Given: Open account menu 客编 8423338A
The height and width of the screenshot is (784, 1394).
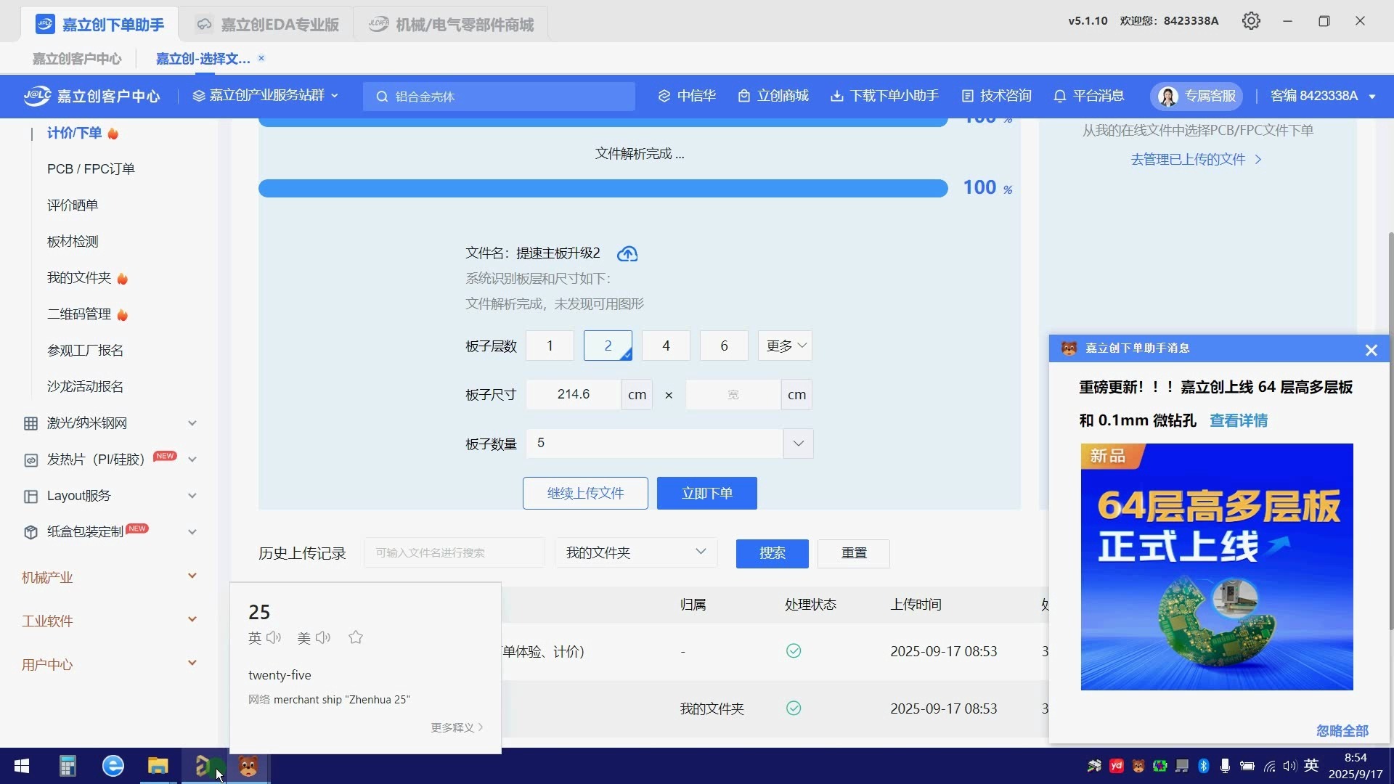Looking at the screenshot, I should coord(1323,96).
